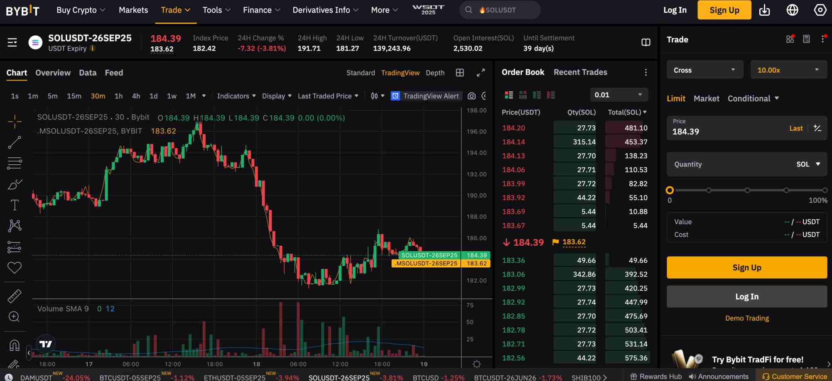Open the Measure ruler tool
832x381 pixels.
pyautogui.click(x=15, y=296)
